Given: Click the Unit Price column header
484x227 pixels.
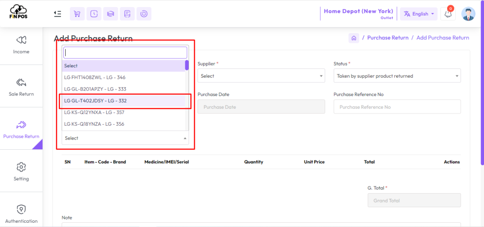Looking at the screenshot, I should 314,162.
